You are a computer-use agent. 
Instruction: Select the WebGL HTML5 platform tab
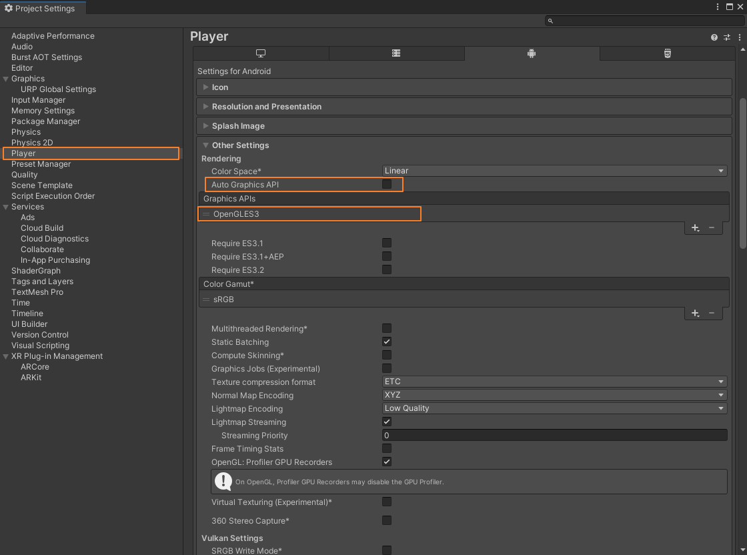tap(668, 53)
